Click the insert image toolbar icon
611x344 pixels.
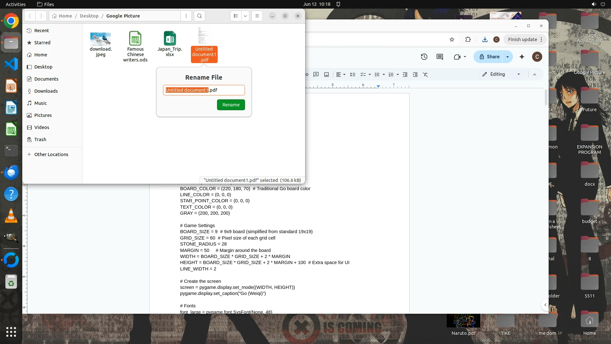[x=327, y=75]
